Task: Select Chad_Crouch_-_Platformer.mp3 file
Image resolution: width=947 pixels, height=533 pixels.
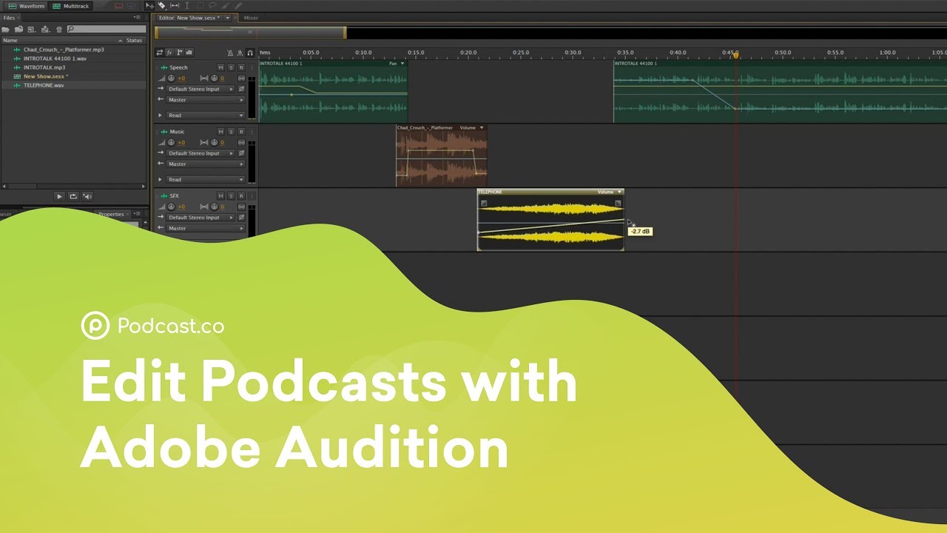Action: click(x=64, y=50)
